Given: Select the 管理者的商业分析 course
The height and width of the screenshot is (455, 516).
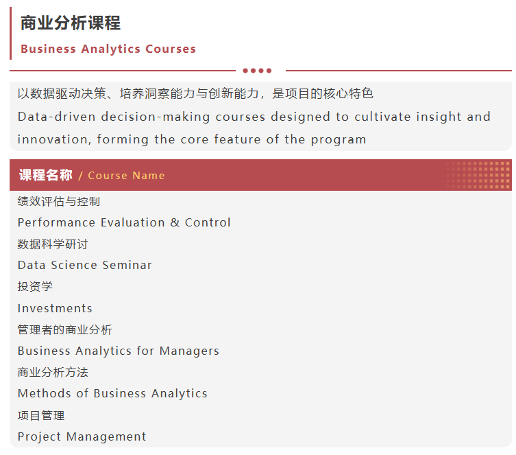Looking at the screenshot, I should [65, 329].
